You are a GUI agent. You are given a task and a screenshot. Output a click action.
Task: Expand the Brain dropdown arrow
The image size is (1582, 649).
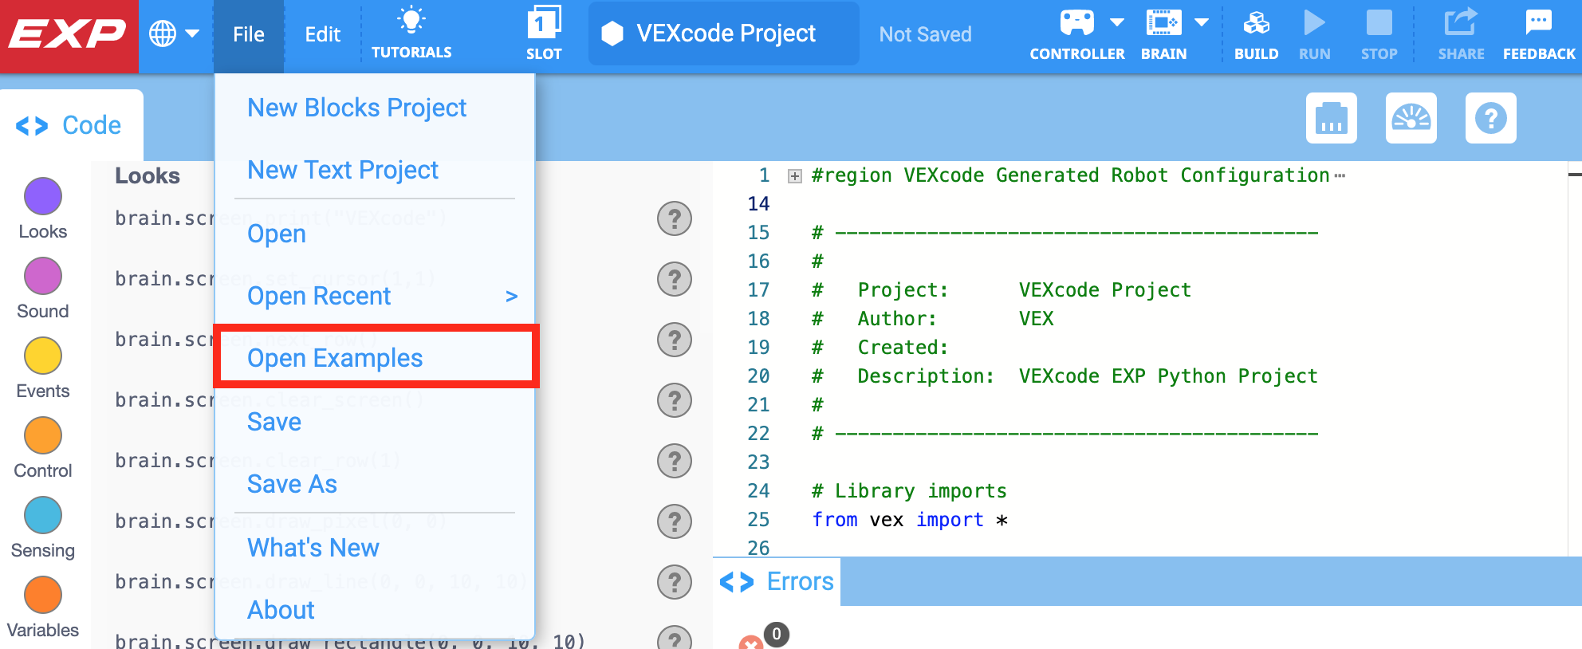pos(1202,22)
